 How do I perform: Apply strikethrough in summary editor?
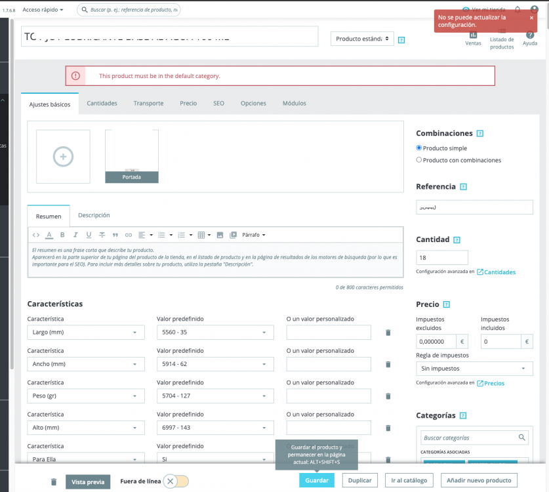point(102,235)
